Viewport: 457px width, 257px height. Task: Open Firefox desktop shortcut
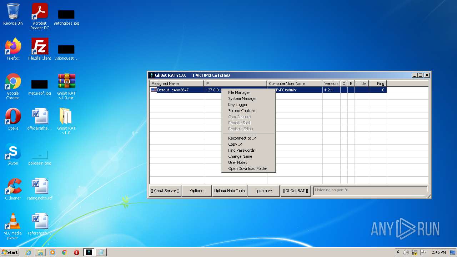click(x=13, y=49)
